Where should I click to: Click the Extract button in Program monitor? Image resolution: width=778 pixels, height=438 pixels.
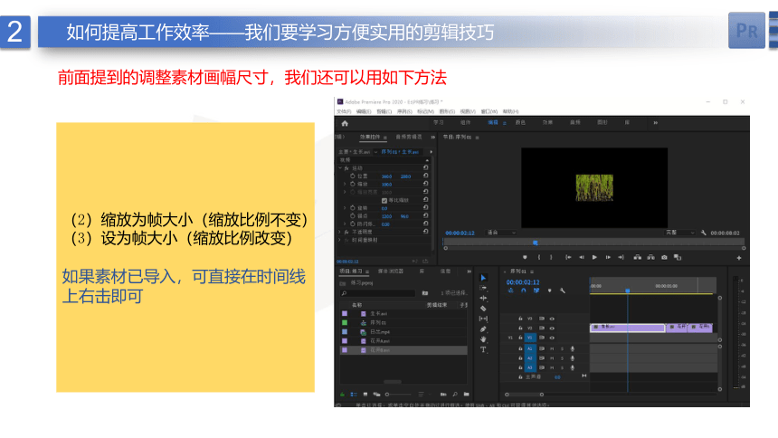651,257
